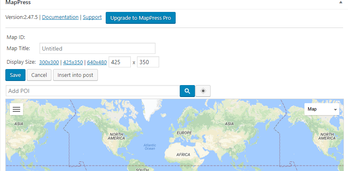Click the Africa label on map
The image size is (348, 171).
point(183,155)
